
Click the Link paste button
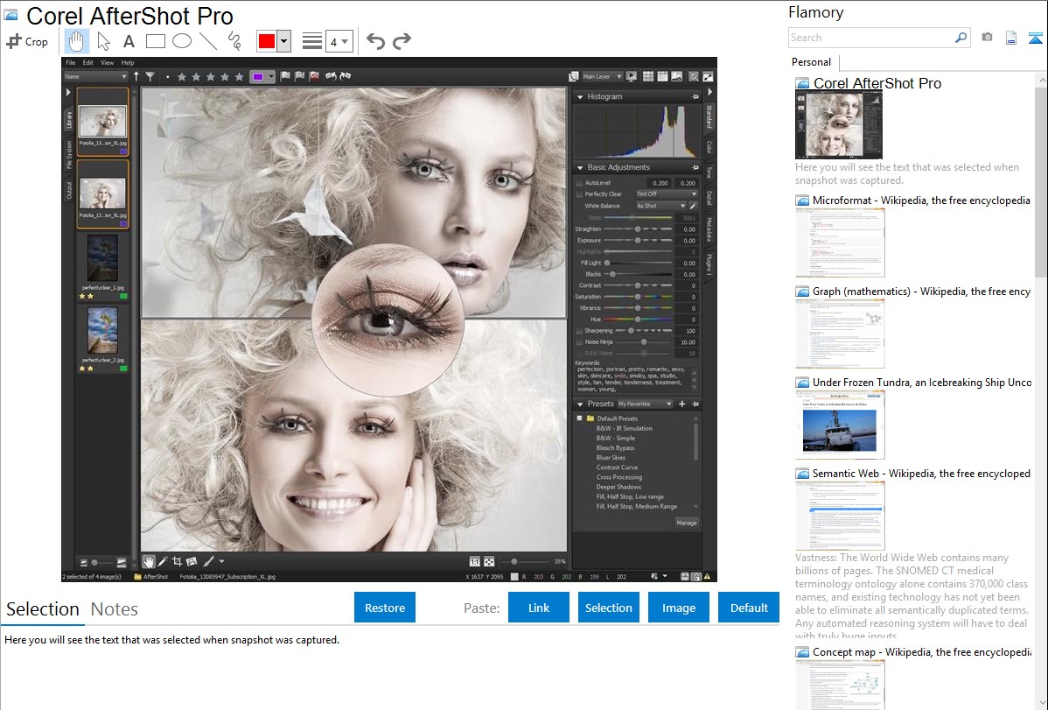click(x=539, y=608)
